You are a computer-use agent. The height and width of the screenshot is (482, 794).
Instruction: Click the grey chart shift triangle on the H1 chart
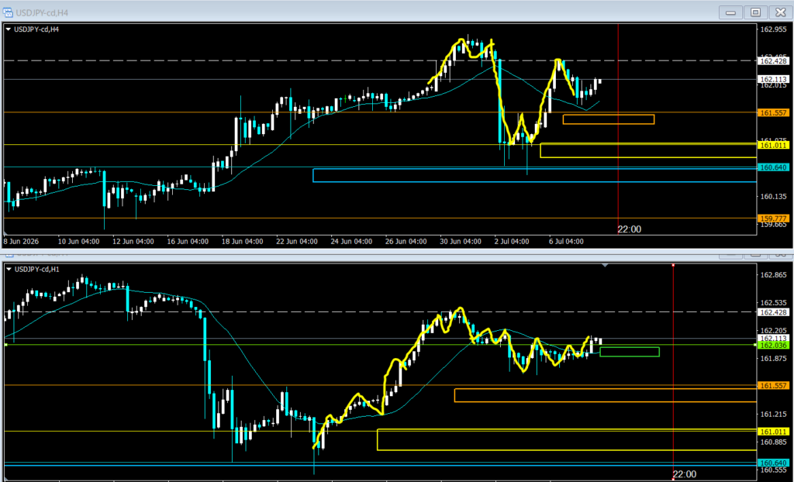pos(605,265)
